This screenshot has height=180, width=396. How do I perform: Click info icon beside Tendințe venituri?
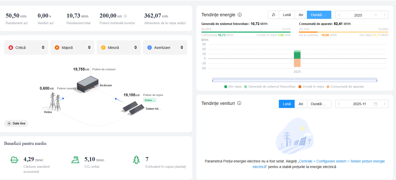pyautogui.click(x=239, y=103)
